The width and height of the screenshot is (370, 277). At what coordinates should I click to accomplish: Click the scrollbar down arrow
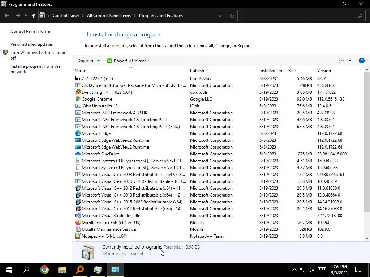click(x=366, y=238)
